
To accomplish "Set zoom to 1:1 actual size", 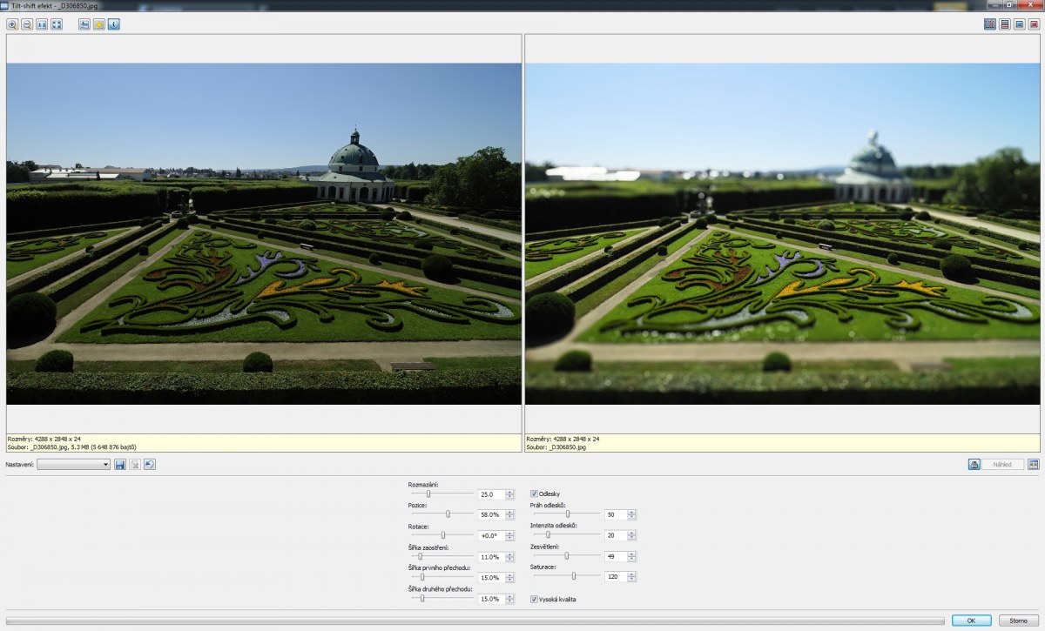I will click(x=42, y=24).
